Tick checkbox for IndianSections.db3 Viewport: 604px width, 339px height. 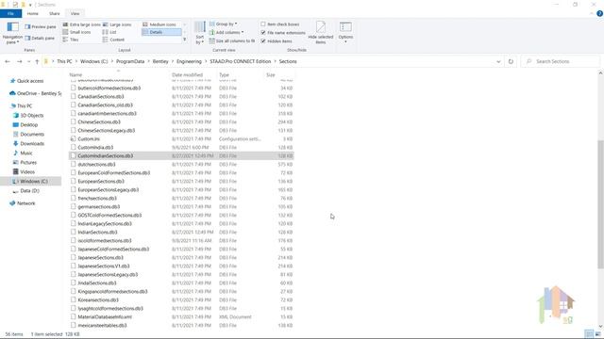click(x=73, y=233)
